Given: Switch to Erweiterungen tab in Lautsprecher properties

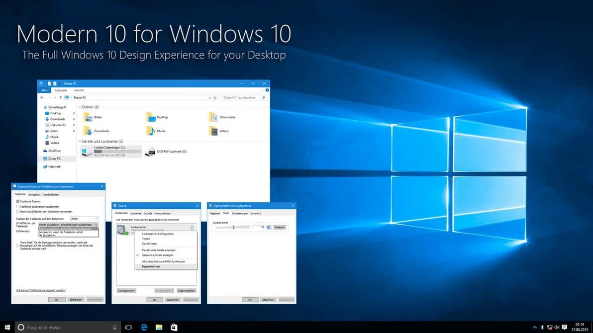Looking at the screenshot, I should 240,214.
